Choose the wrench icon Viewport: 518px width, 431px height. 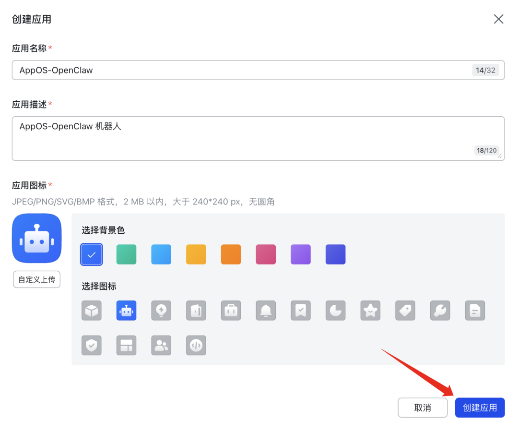coord(440,311)
